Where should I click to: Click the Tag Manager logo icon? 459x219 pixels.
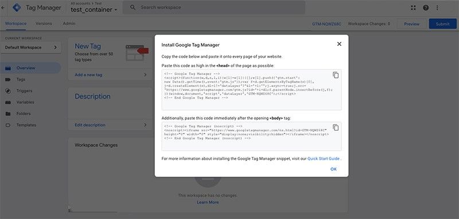click(x=17, y=7)
